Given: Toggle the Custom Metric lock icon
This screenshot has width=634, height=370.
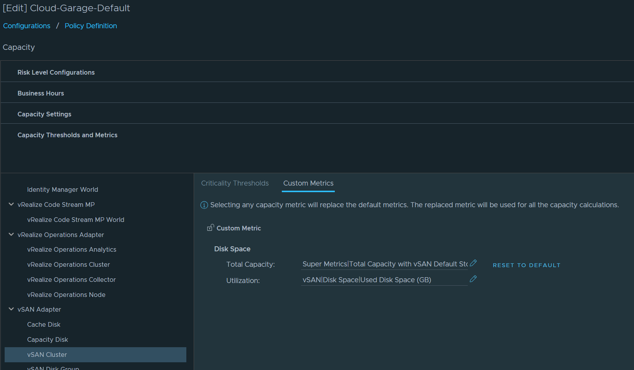Looking at the screenshot, I should click(210, 228).
